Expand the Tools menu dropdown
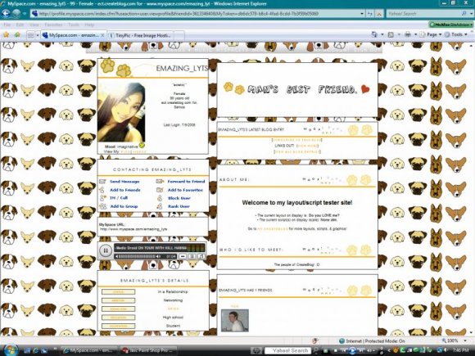 click(466, 35)
